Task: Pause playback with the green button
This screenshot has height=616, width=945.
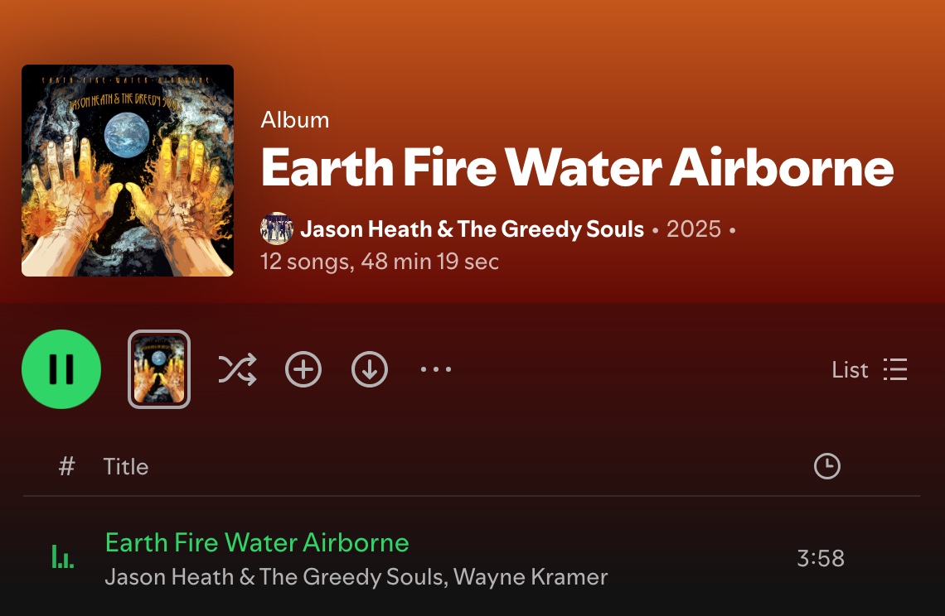Action: tap(61, 369)
